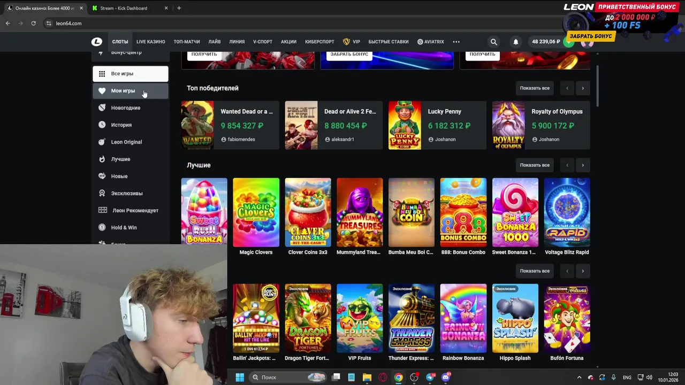Click the icon next to 'Леон Рекомендует'
The width and height of the screenshot is (685, 385).
102,211
